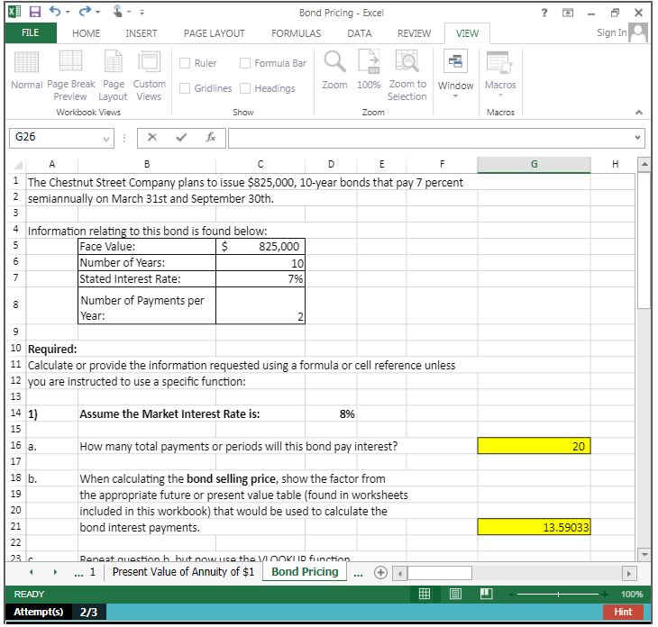Select the yellow cell showing 20
Viewport: 658px width, 627px height.
(534, 446)
